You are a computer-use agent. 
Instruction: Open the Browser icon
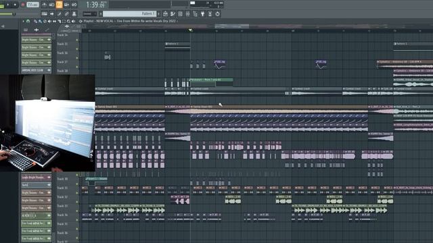196,13
